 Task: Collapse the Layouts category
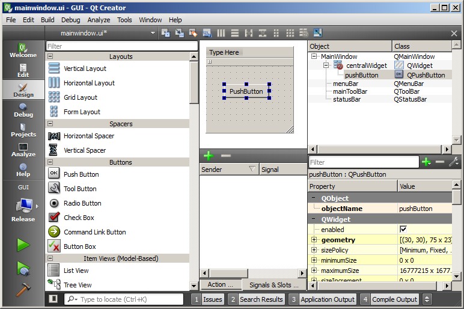pos(50,57)
